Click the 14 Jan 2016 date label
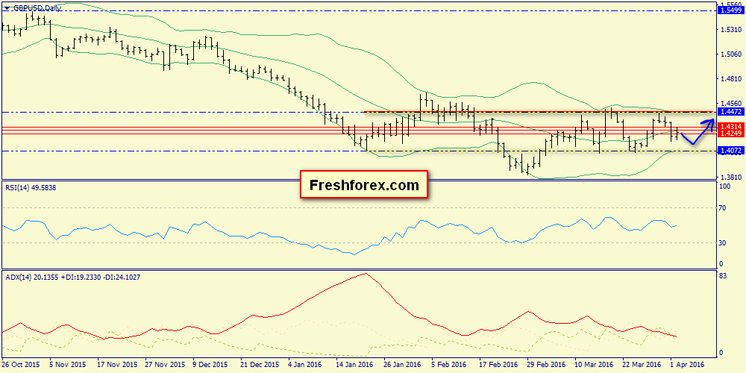This screenshot has height=373, width=746. tap(355, 363)
